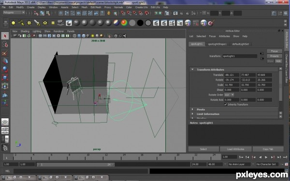This screenshot has width=290, height=181.
Task: Switch to the spotLightShape1 tab
Action: pos(217,44)
